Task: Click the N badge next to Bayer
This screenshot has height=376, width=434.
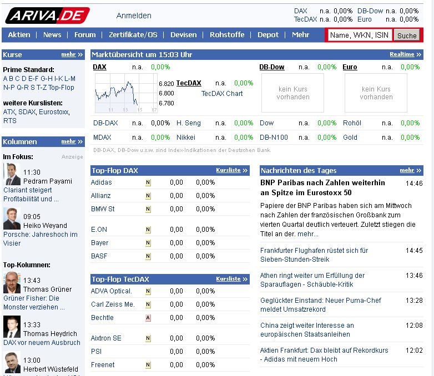Action: coord(148,243)
